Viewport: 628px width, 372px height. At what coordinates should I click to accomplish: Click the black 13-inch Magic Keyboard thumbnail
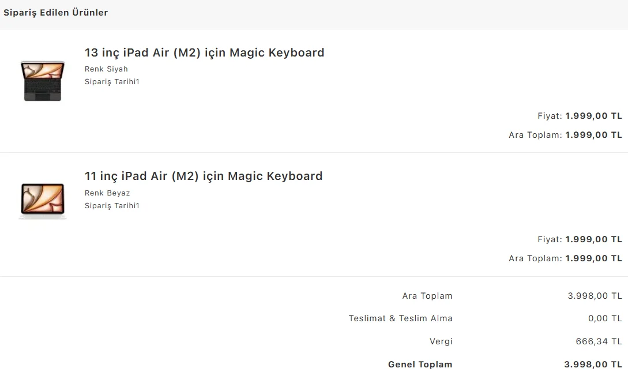click(x=43, y=81)
